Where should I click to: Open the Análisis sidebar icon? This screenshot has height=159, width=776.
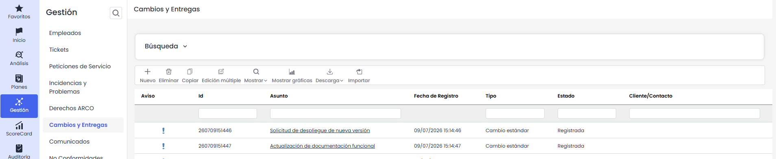[19, 55]
